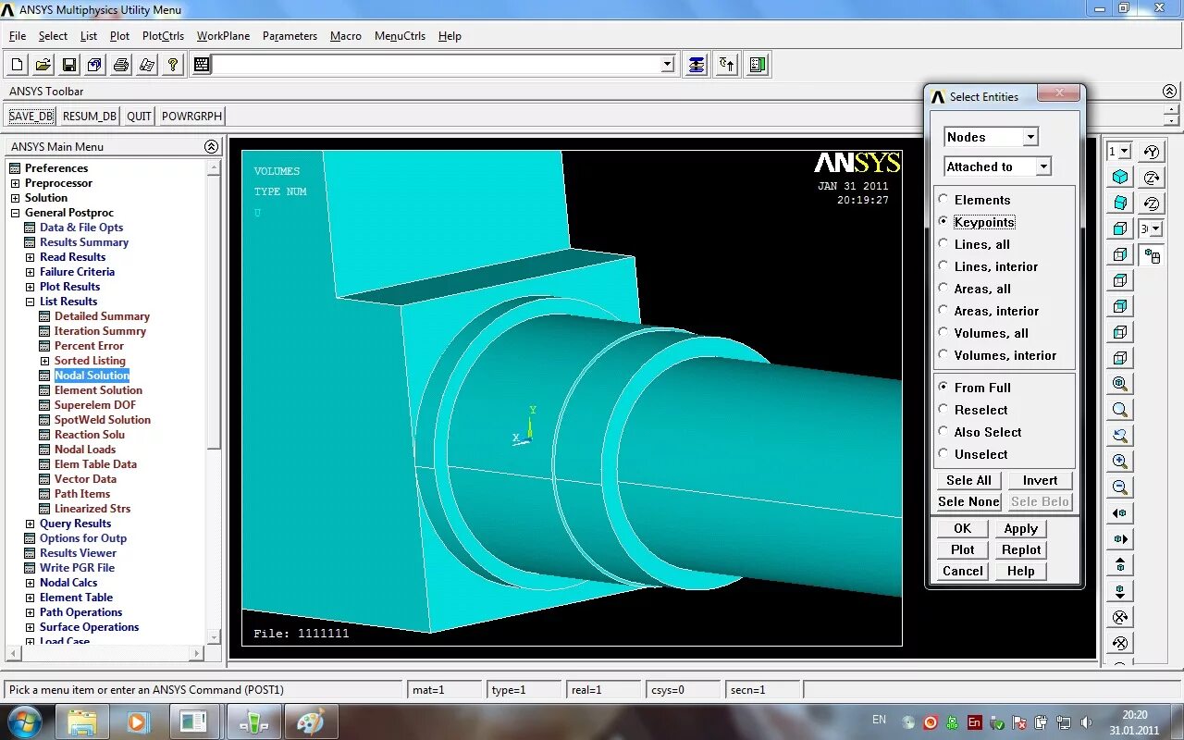Open the command input history dropdown arrow
1184x740 pixels.
click(x=668, y=65)
